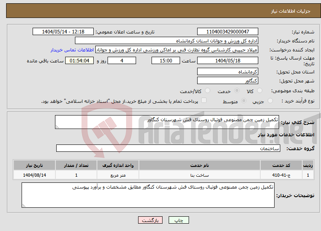This screenshot has width=321, height=231.
Task: Click the remaining days field showing 4
Action: 122,60
